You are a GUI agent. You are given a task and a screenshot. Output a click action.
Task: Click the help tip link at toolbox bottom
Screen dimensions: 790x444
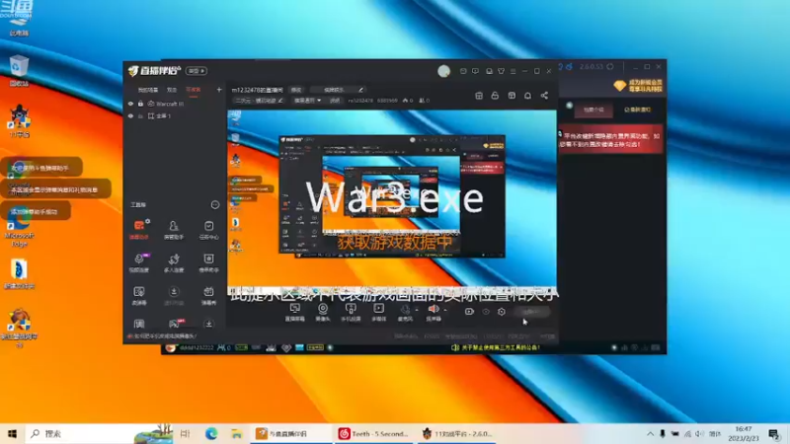coord(162,335)
